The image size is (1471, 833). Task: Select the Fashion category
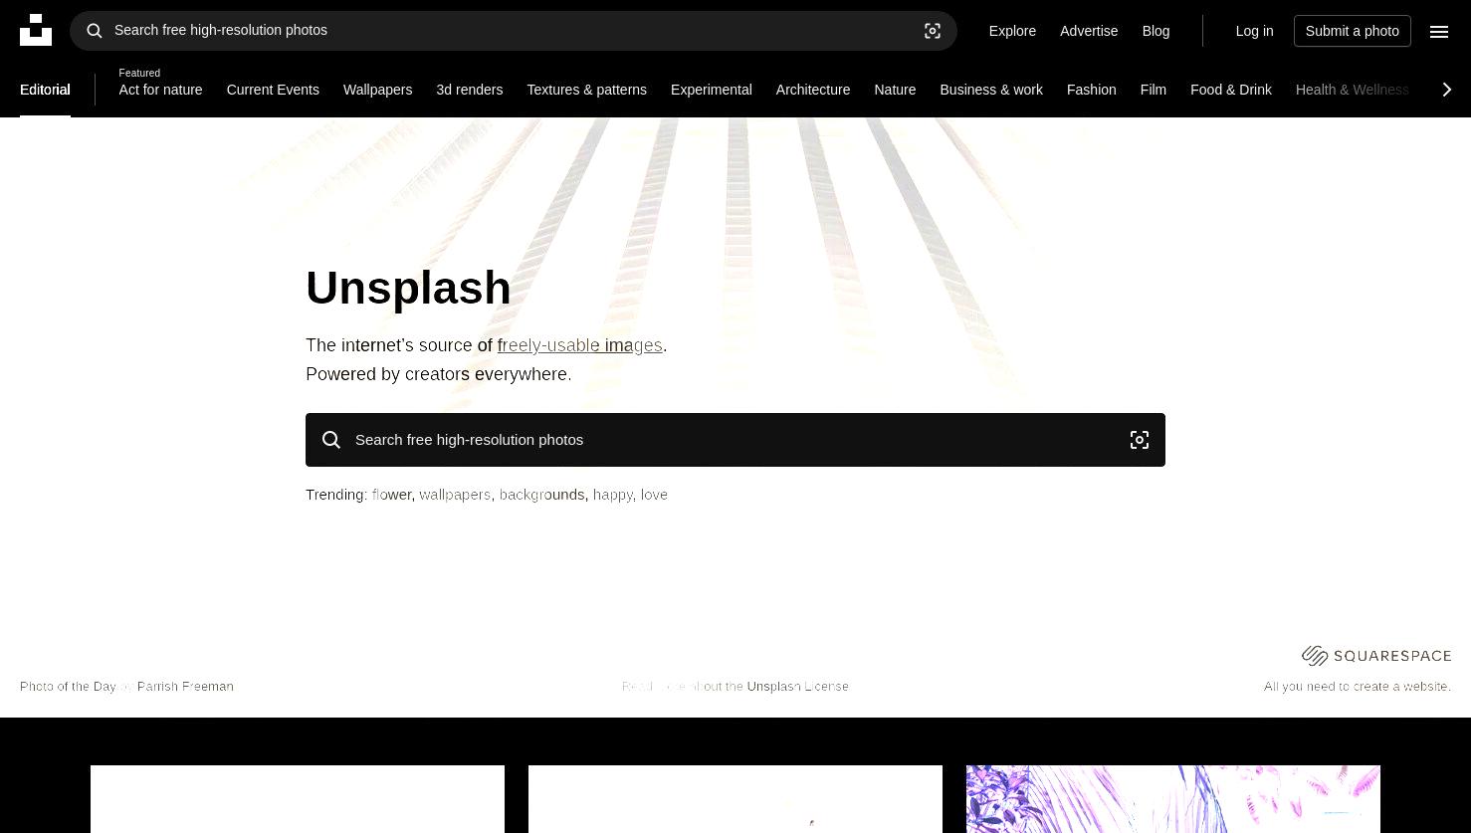pyautogui.click(x=1091, y=90)
